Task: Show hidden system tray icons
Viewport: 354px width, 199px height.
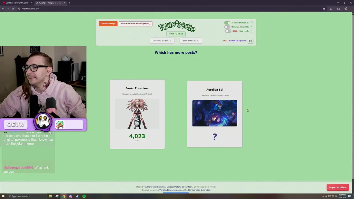Action: tap(322, 196)
